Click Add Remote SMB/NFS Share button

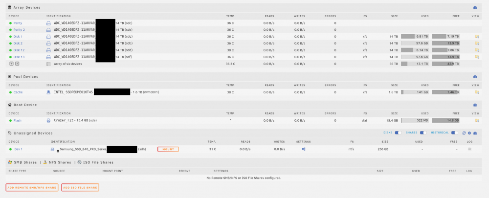coord(32,187)
